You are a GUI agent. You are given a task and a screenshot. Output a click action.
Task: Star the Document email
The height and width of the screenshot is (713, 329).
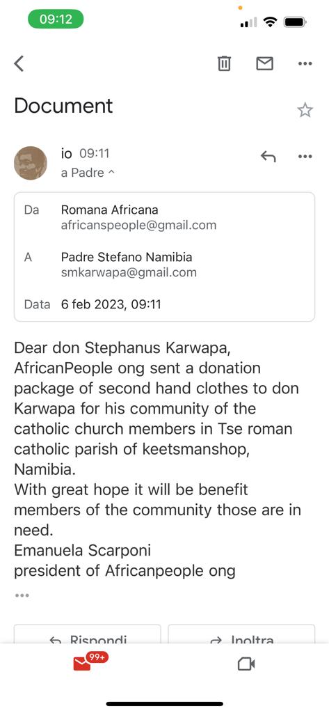tap(305, 109)
